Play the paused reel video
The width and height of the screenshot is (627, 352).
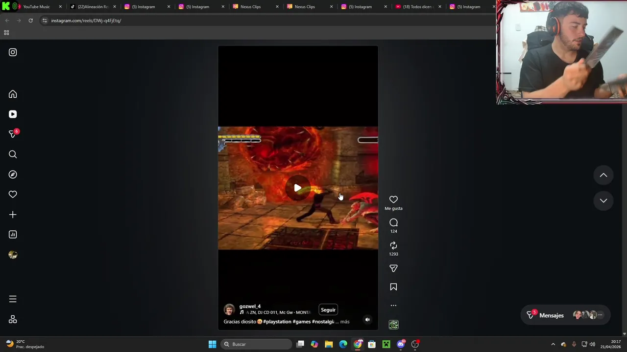298,188
